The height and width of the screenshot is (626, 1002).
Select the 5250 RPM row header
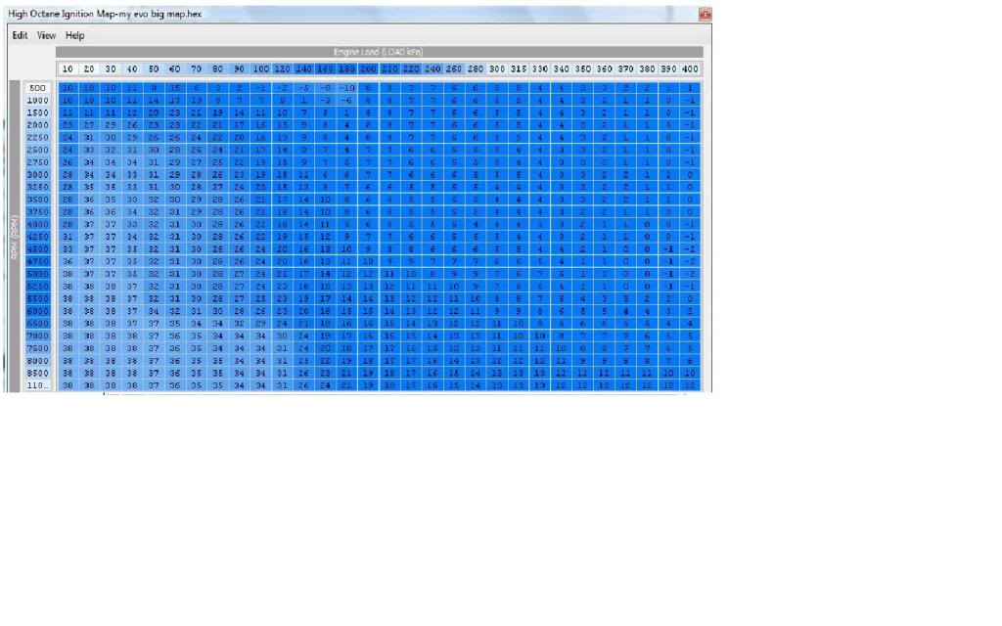tap(38, 287)
